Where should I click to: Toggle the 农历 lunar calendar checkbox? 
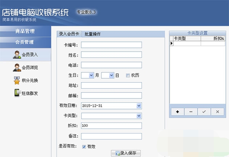pyautogui.click(x=128, y=75)
